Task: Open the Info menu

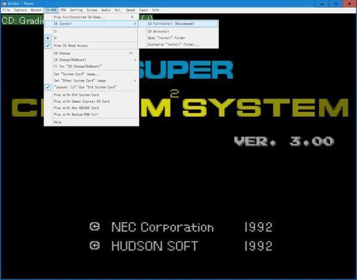Action: (155, 10)
